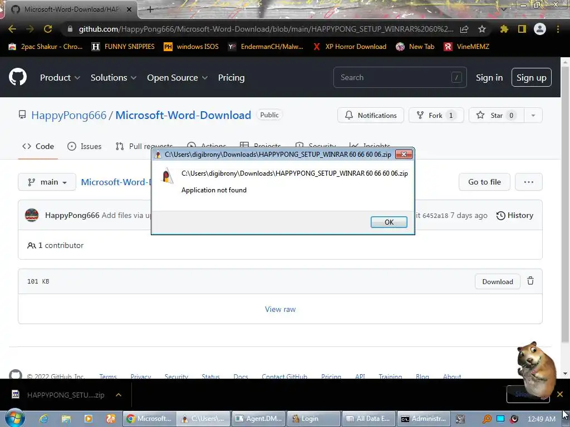Click the Download button for the file
Image resolution: width=570 pixels, height=427 pixels.
coord(498,281)
